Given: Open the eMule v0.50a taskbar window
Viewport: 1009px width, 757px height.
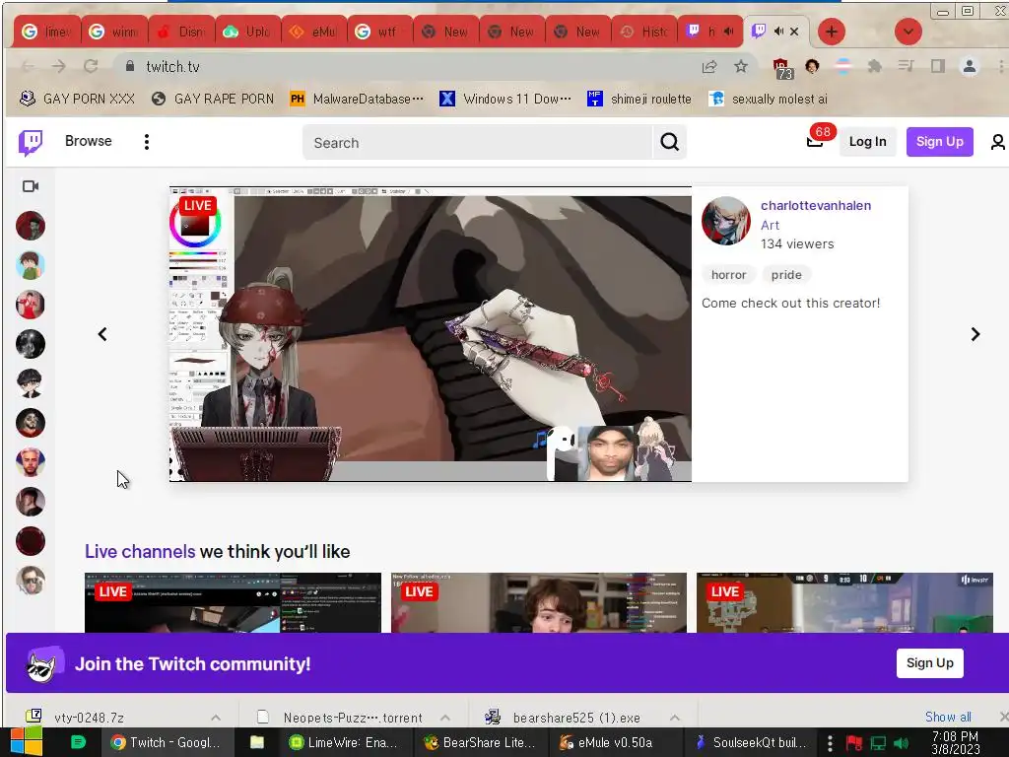Looking at the screenshot, I should (615, 742).
